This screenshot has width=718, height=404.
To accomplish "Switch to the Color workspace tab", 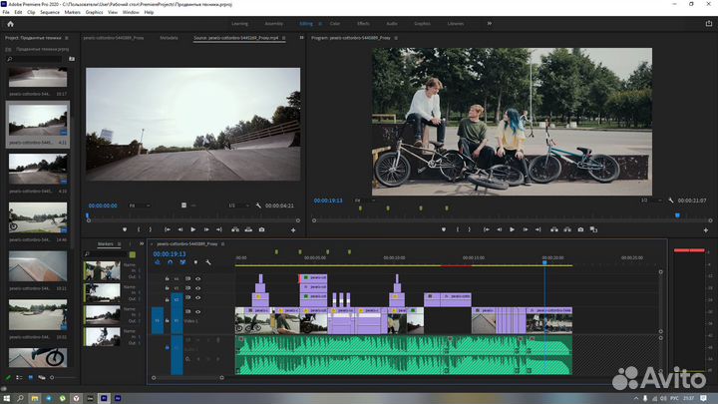I will tap(334, 22).
